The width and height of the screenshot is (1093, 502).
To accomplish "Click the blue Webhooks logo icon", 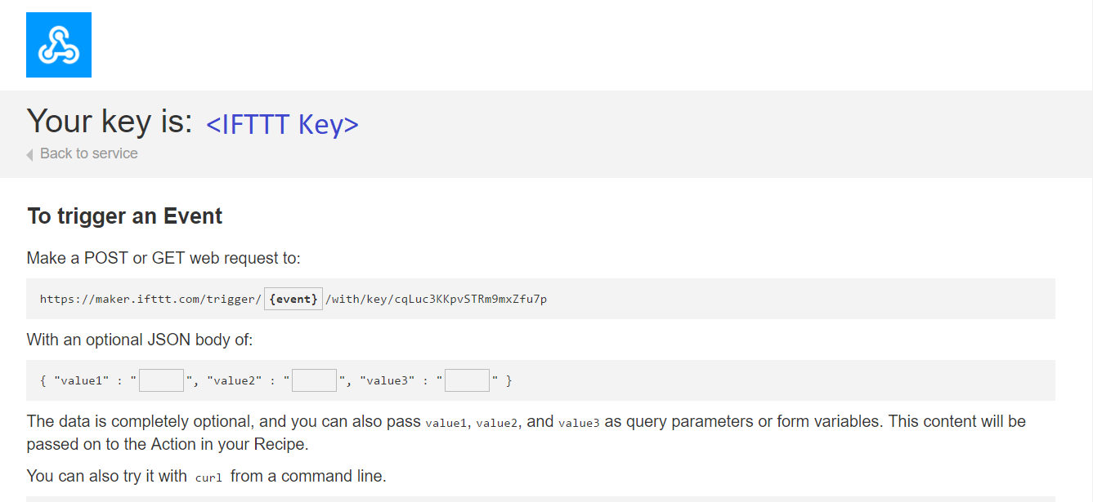I will [x=59, y=45].
